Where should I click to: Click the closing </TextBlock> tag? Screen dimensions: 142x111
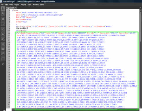21,31
